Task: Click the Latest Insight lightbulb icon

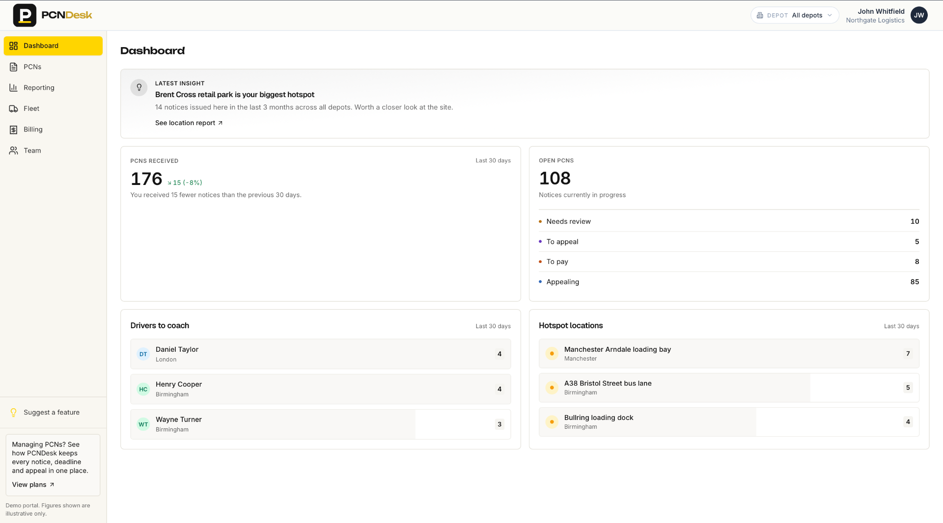Action: (x=139, y=87)
